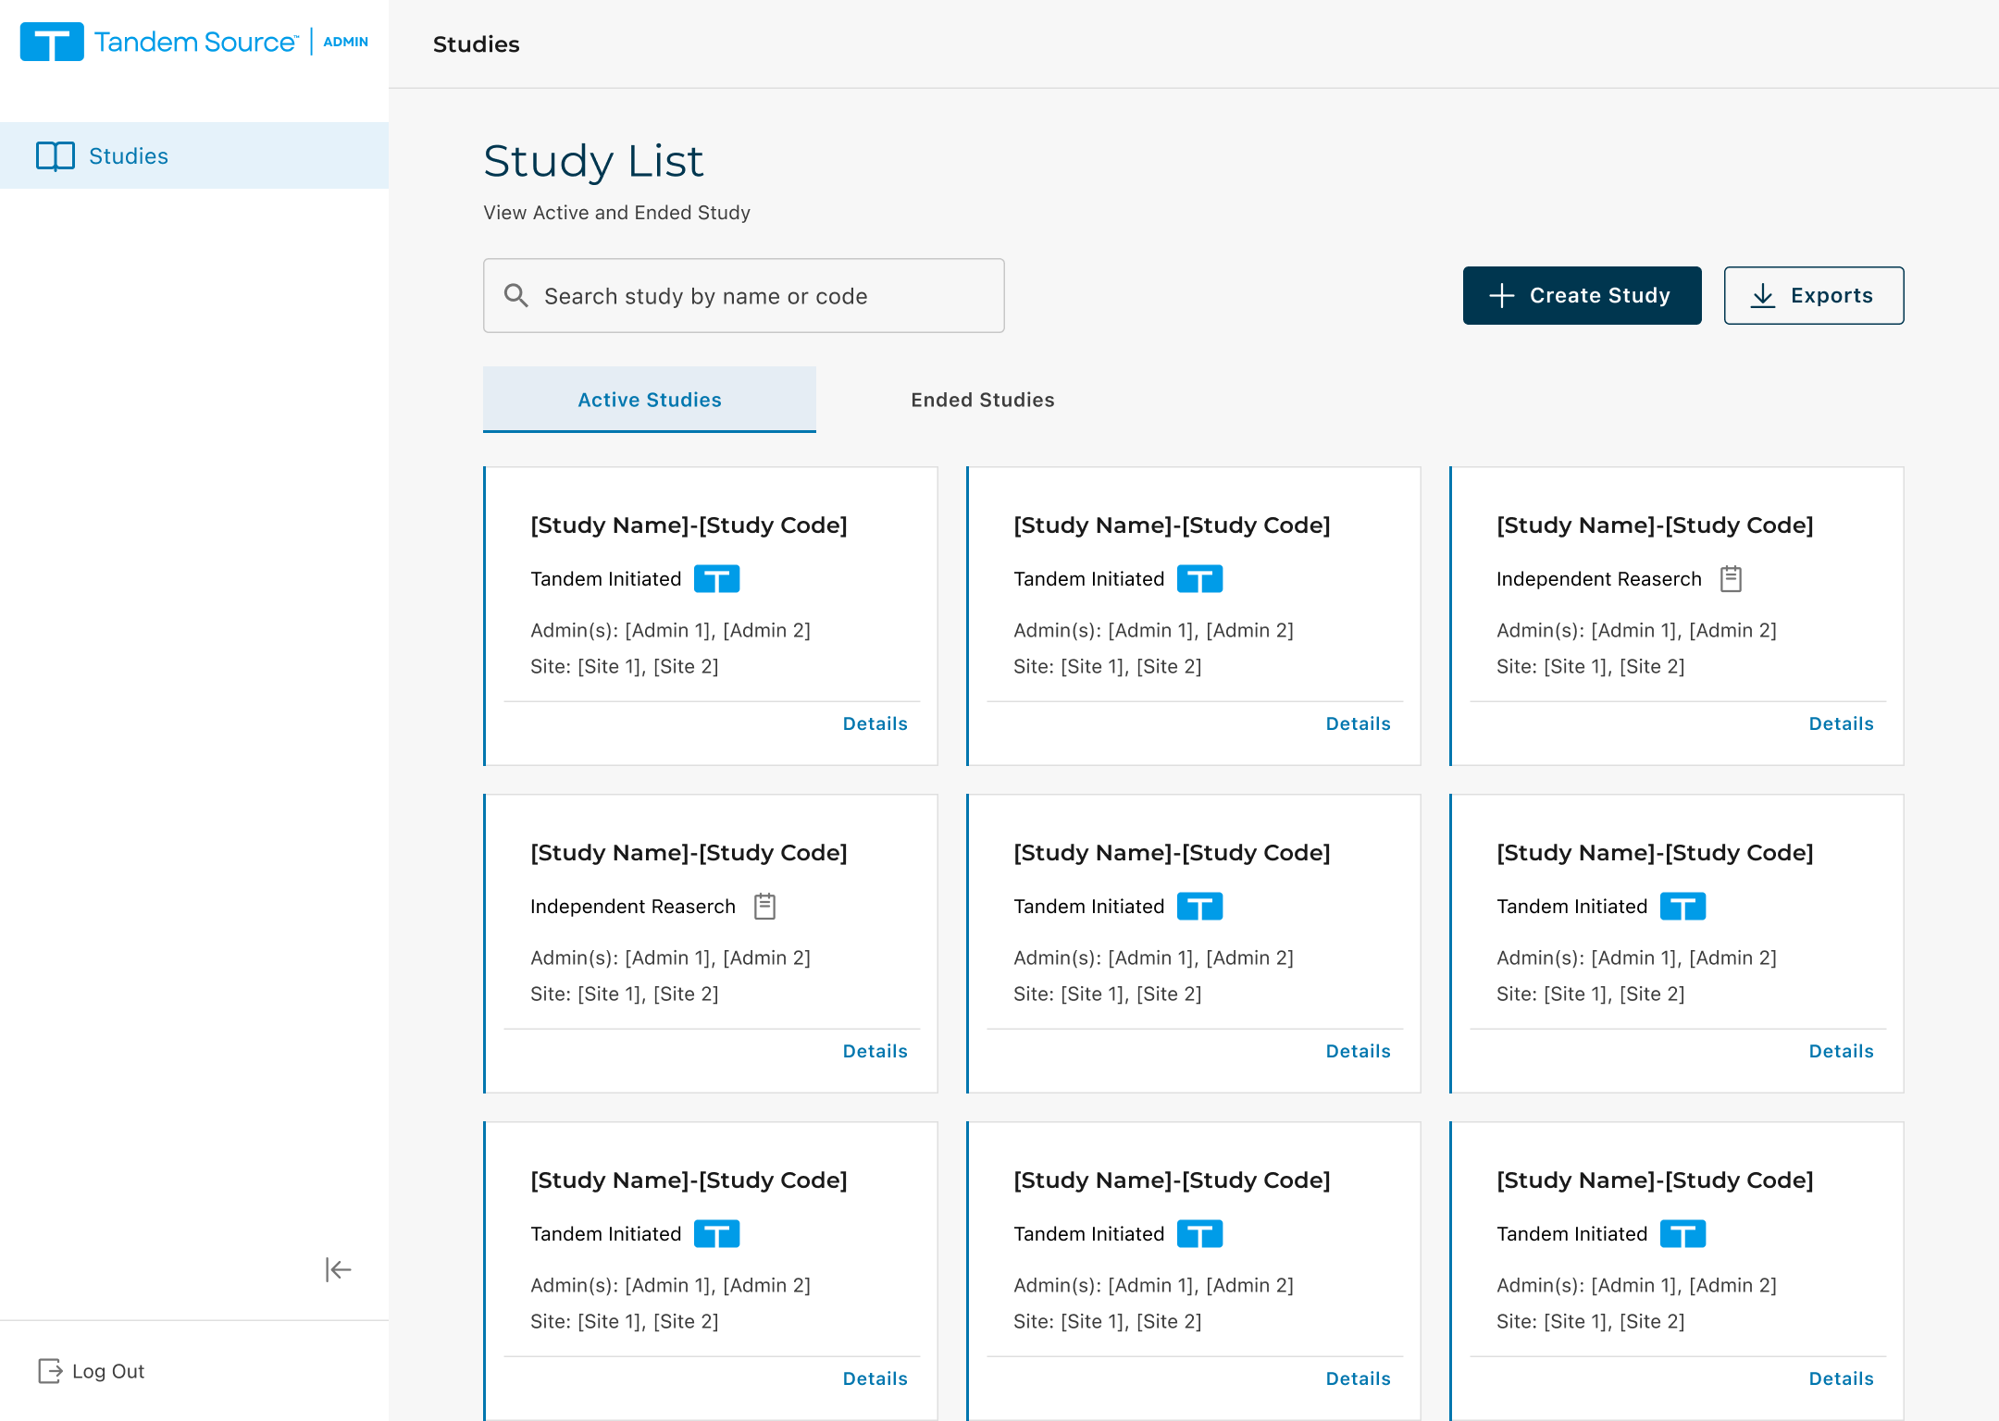Screen dimensions: 1999x1421
Task: Switch to the Ended Studies tab
Action: click(x=982, y=400)
